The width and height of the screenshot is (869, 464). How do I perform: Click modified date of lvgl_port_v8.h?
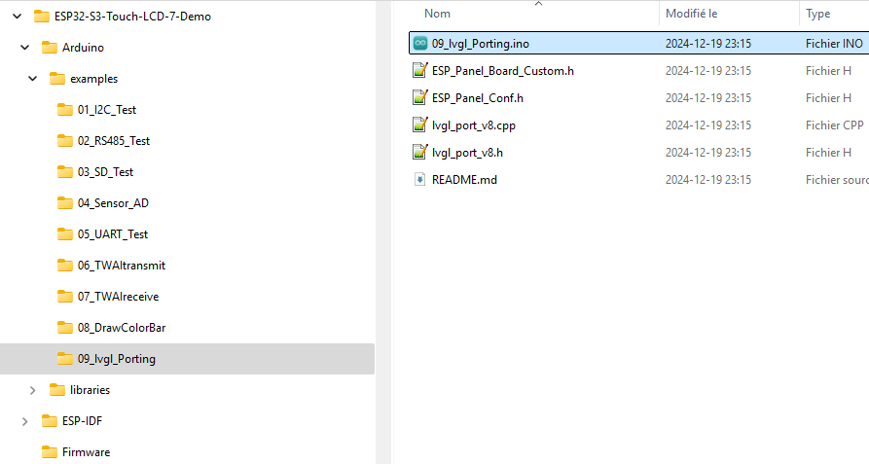click(708, 153)
